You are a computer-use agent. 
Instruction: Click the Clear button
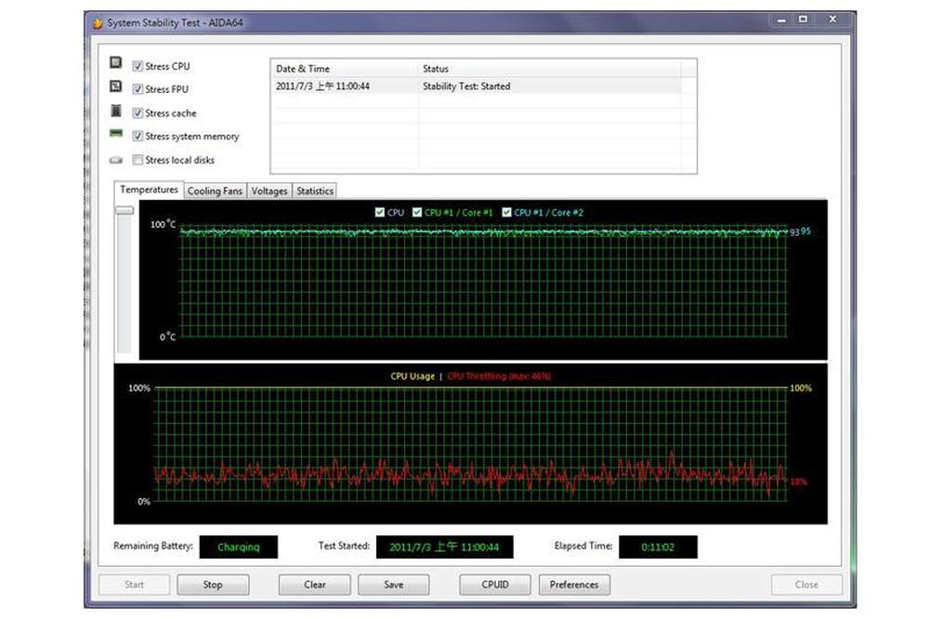point(315,585)
